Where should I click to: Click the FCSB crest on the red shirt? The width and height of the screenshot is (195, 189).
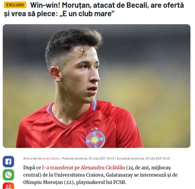pos(95,139)
